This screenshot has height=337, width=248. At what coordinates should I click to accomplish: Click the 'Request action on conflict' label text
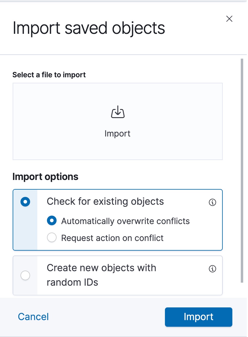click(x=112, y=238)
